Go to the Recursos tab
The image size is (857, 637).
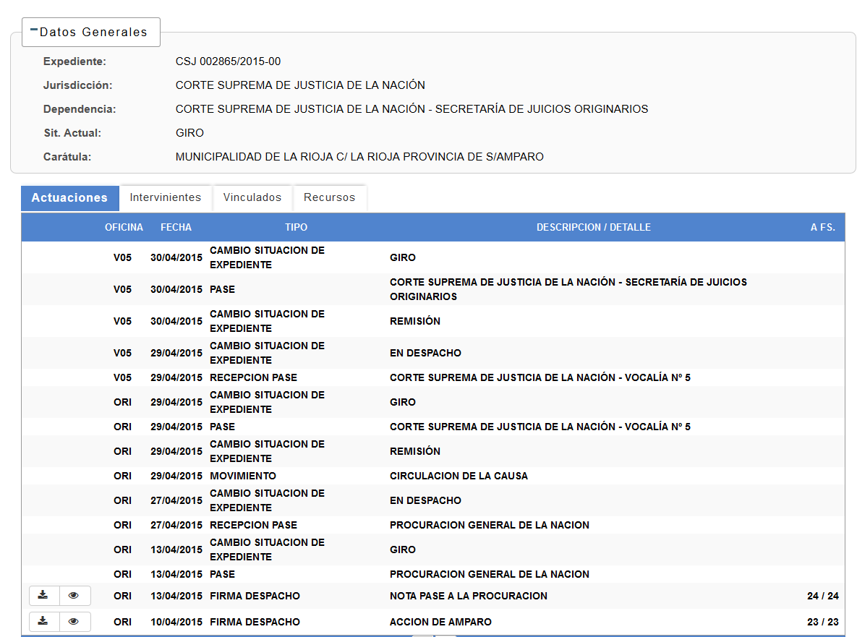coord(329,197)
